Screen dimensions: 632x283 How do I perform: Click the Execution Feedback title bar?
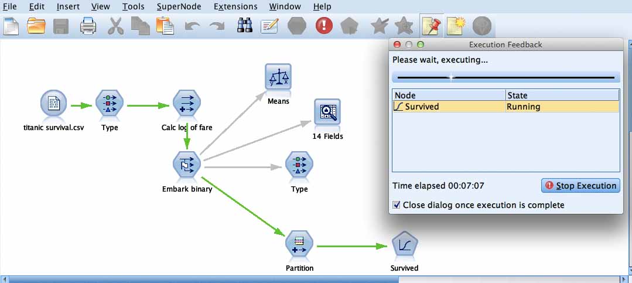coord(506,45)
